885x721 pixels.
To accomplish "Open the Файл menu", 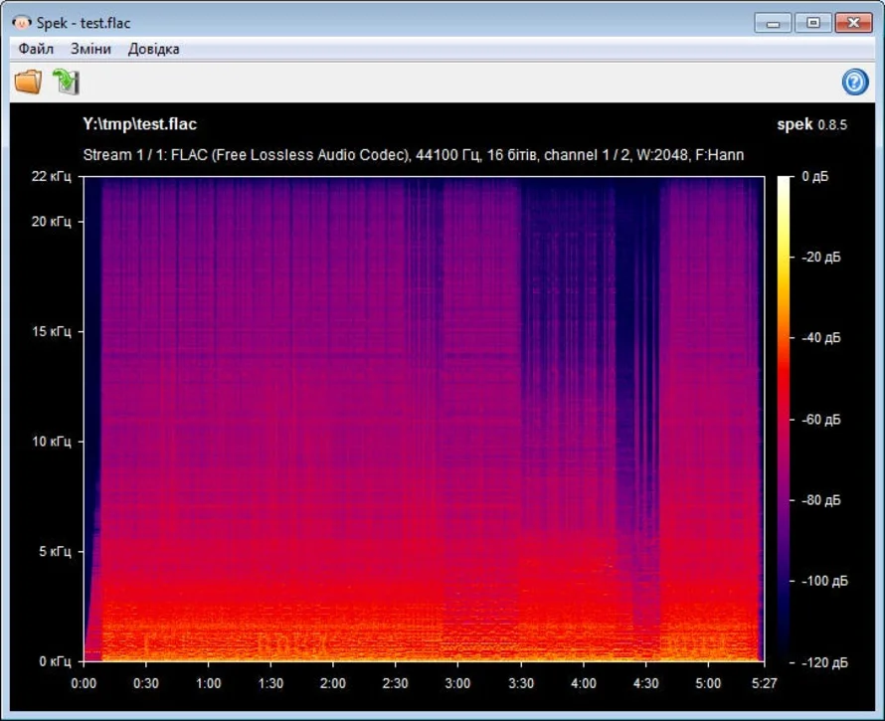I will 36,49.
